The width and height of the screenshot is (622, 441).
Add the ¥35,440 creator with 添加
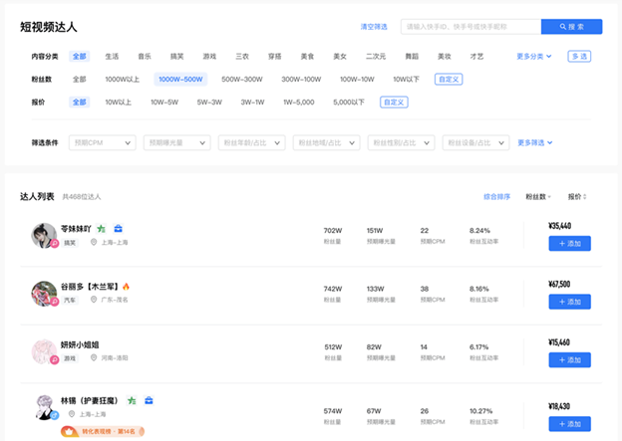click(569, 243)
